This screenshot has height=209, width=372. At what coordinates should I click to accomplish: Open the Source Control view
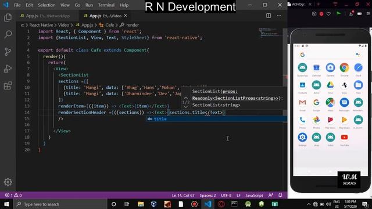[x=8, y=52]
